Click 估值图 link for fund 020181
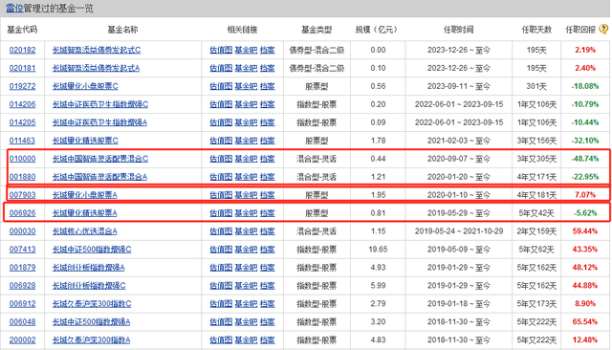The width and height of the screenshot is (612, 350). coord(221,68)
